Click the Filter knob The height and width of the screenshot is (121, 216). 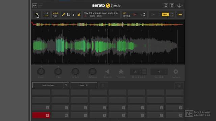click(58, 71)
